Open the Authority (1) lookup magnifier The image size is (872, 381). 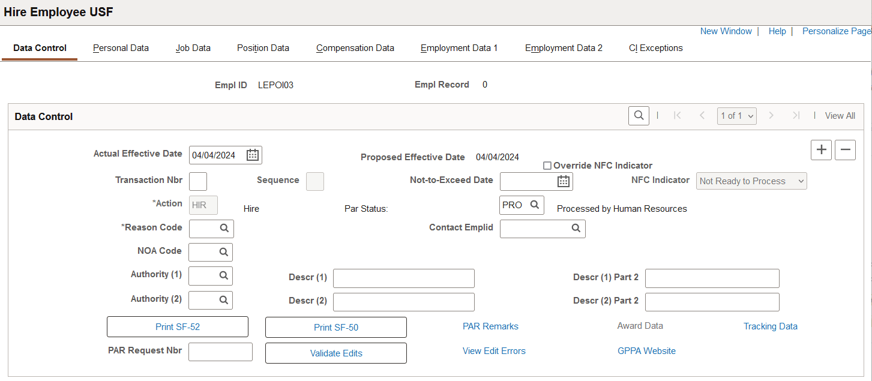pyautogui.click(x=219, y=275)
